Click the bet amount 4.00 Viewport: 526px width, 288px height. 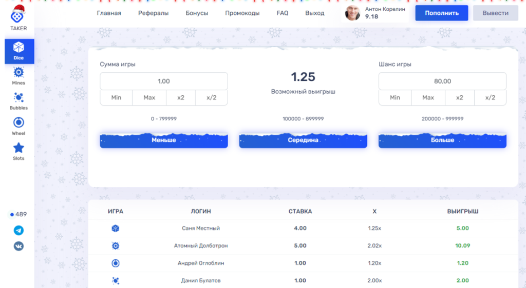300,228
